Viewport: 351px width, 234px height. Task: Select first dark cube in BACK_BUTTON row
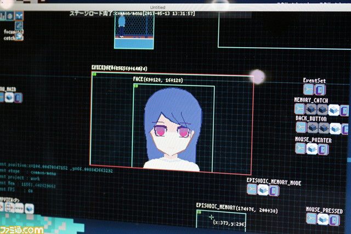click(313, 128)
